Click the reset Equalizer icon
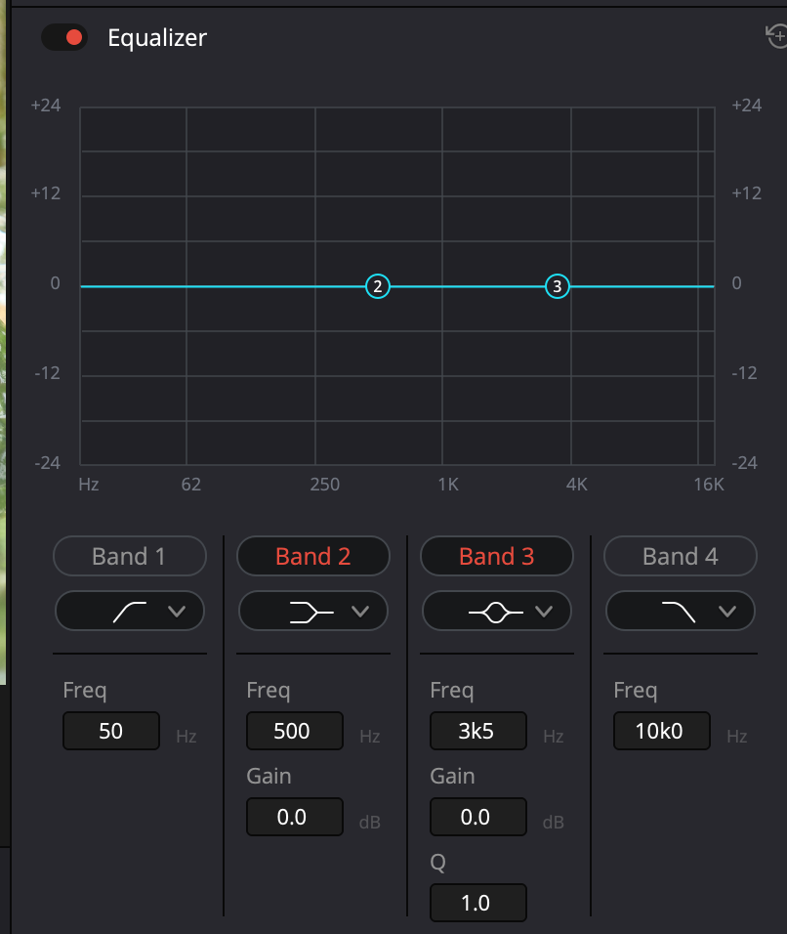Screen dimensions: 787x934 point(777,36)
